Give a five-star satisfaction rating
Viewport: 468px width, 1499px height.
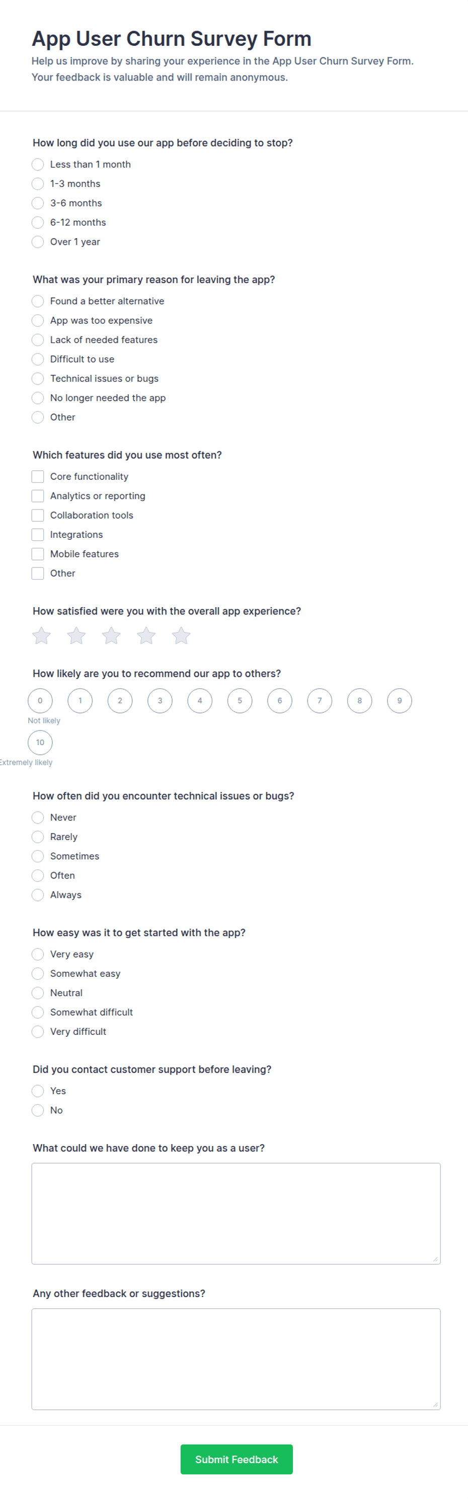[x=181, y=635]
